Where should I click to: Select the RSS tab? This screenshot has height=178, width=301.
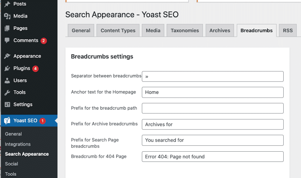pos(288,30)
